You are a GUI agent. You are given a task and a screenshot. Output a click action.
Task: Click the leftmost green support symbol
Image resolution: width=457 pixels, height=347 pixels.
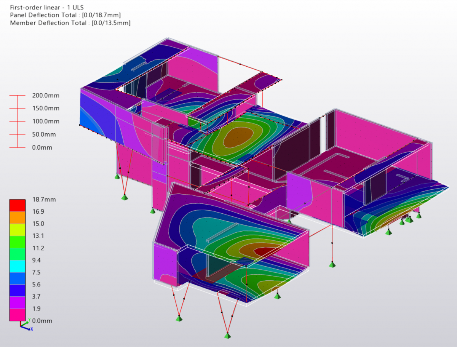(x=118, y=176)
